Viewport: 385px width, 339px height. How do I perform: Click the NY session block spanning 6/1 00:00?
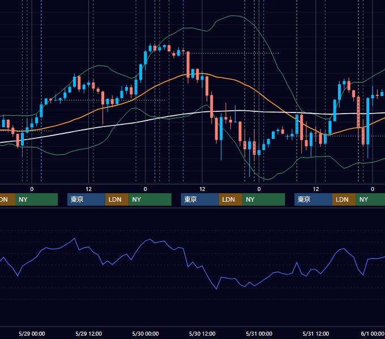click(370, 199)
